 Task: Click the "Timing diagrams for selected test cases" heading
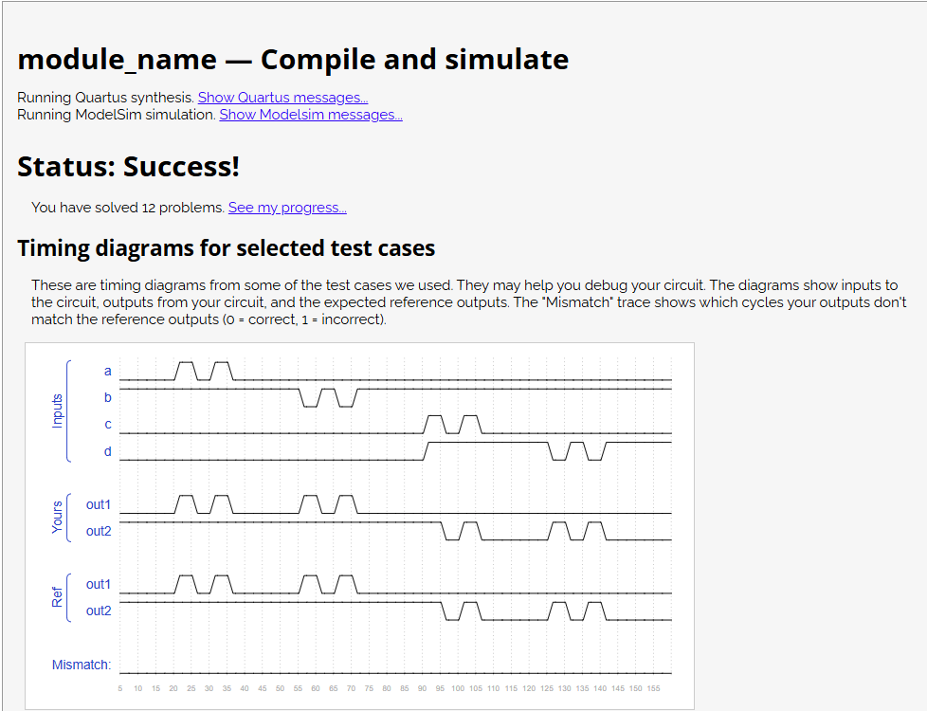(x=226, y=247)
